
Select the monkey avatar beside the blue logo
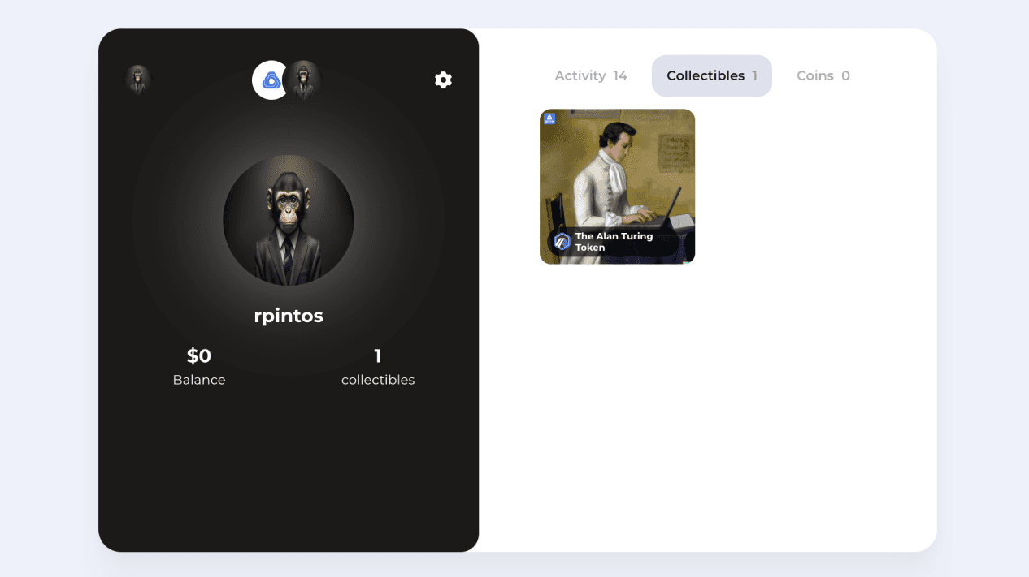click(x=305, y=80)
